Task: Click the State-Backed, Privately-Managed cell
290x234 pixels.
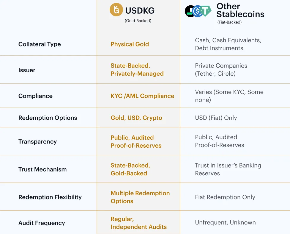Action: click(137, 70)
